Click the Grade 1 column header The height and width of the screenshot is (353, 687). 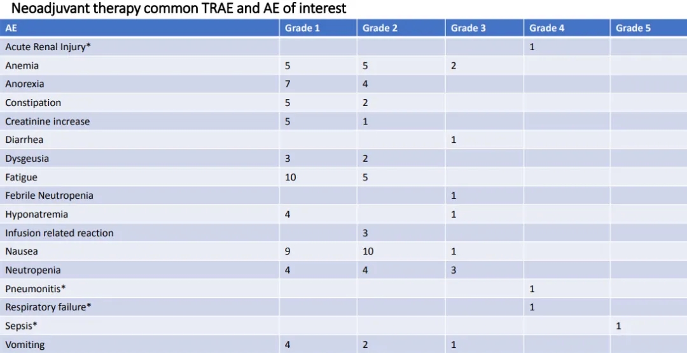302,28
